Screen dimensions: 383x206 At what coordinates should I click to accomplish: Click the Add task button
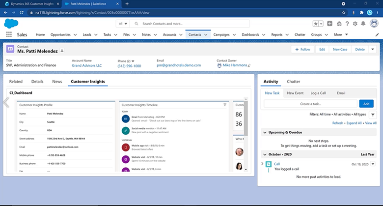point(366,104)
